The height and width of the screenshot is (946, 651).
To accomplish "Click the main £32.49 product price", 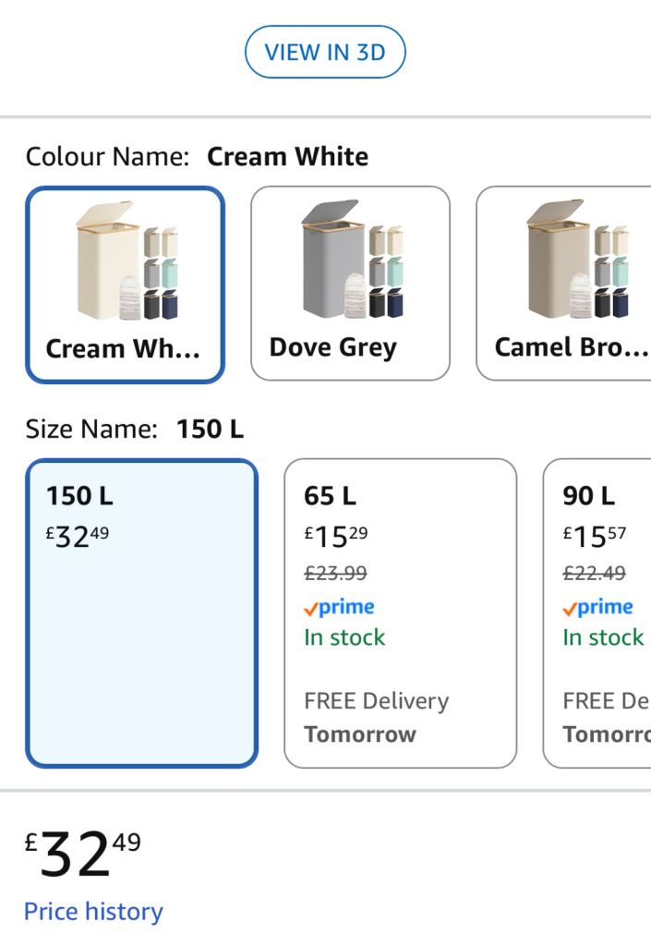I will pos(83,855).
